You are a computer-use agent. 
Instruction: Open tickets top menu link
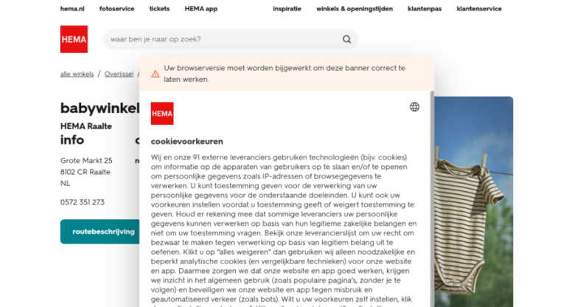[159, 9]
